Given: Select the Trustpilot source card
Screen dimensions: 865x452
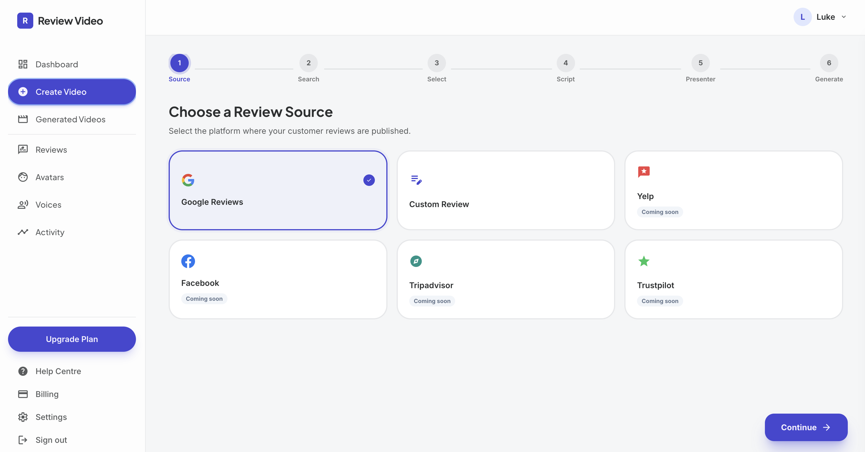Looking at the screenshot, I should (733, 279).
